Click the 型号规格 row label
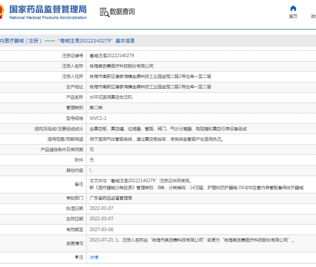Screen dimensions: 316x267 click(75, 118)
